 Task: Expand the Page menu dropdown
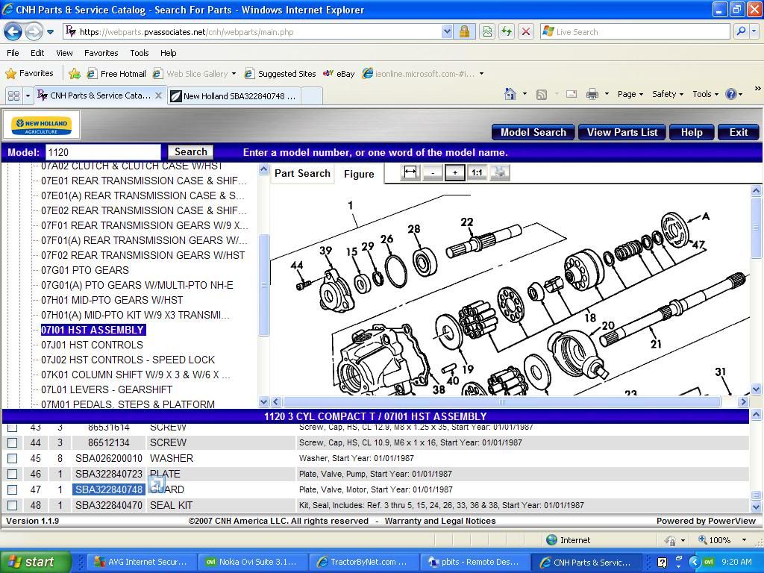630,94
